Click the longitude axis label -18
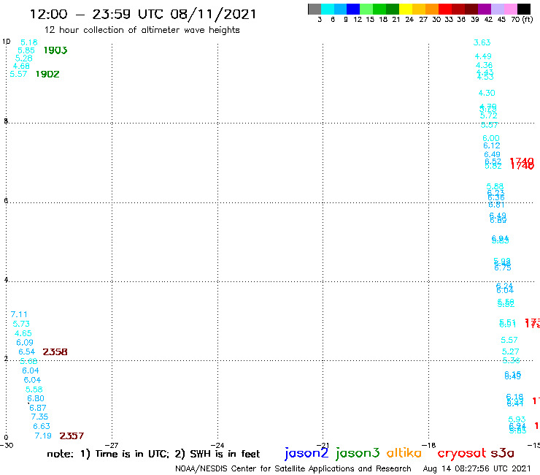Screen dimensions: 540x475 click(428, 446)
